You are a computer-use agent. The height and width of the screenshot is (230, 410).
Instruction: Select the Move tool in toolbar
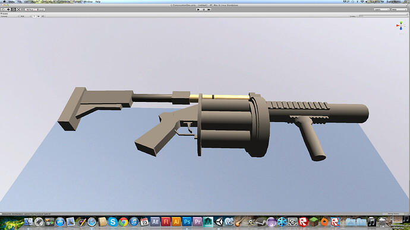point(8,9)
